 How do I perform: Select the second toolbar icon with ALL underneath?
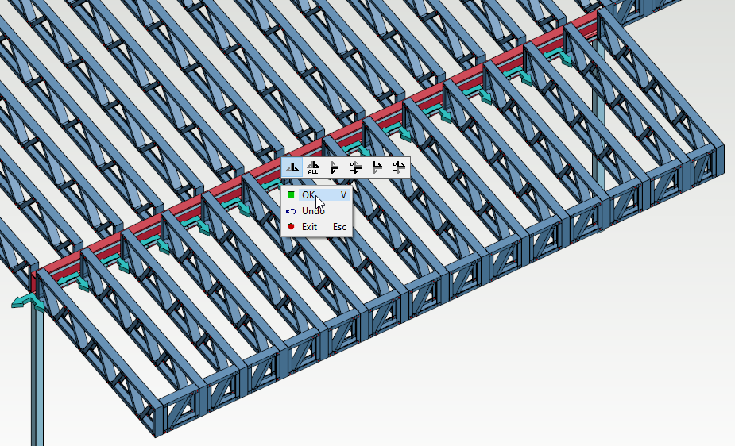pyautogui.click(x=313, y=167)
